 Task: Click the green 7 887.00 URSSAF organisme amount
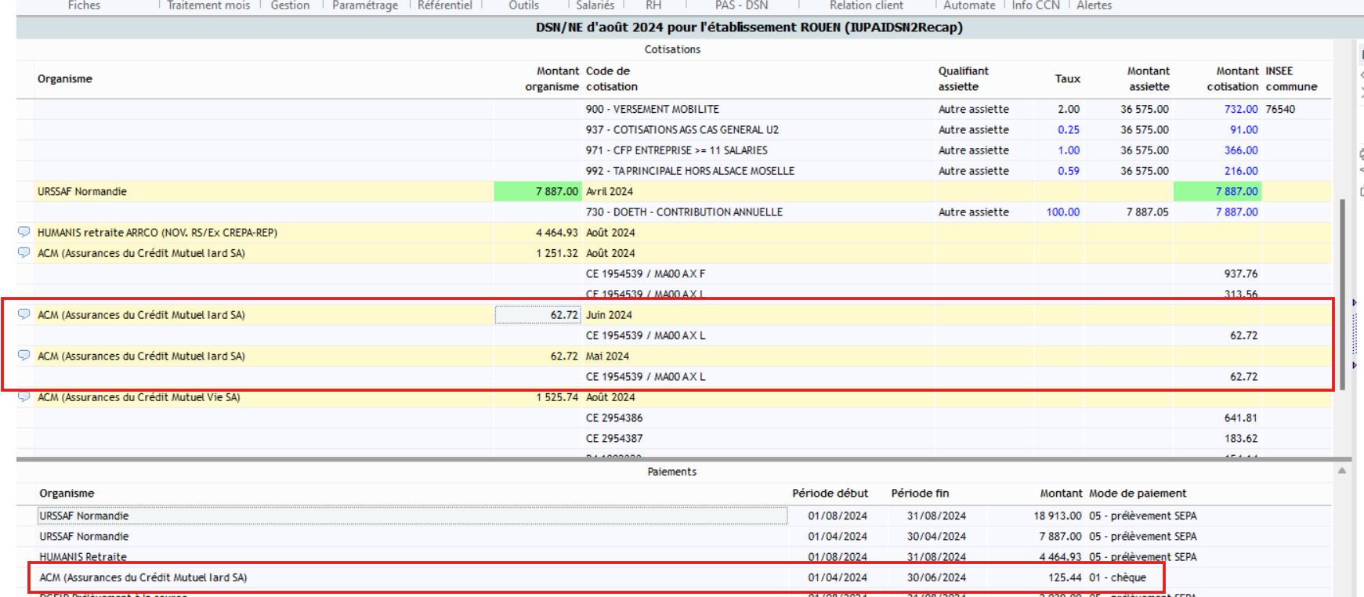click(537, 191)
